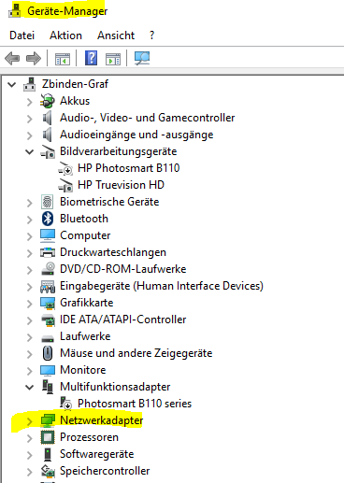
Task: Open the Ansicht menu
Action: click(116, 36)
